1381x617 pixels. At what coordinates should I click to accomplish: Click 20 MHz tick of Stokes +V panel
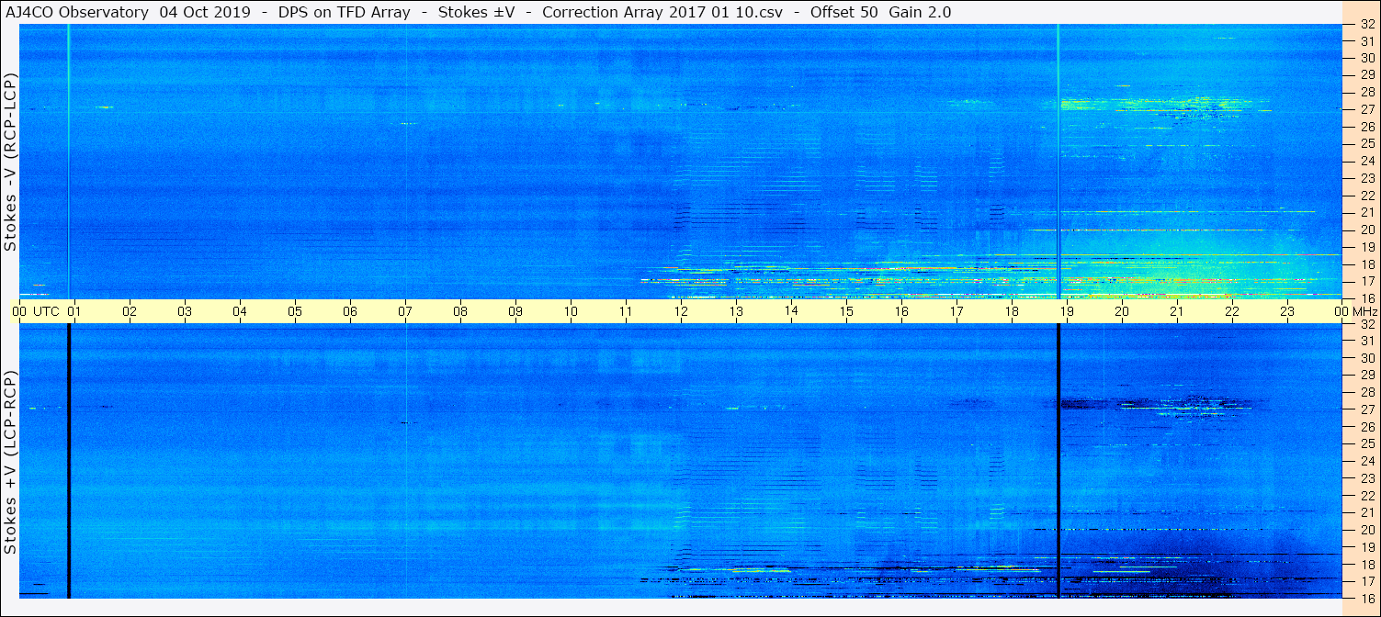pos(1366,530)
